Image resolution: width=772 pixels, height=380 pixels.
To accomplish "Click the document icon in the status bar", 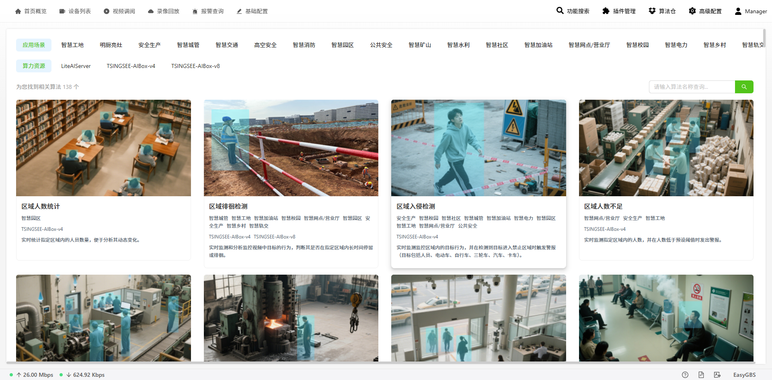I will (x=701, y=375).
